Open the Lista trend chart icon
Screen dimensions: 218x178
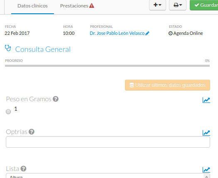tap(206, 170)
